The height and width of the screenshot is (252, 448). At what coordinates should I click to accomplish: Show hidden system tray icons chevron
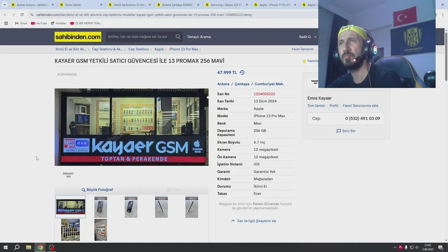[395, 247]
